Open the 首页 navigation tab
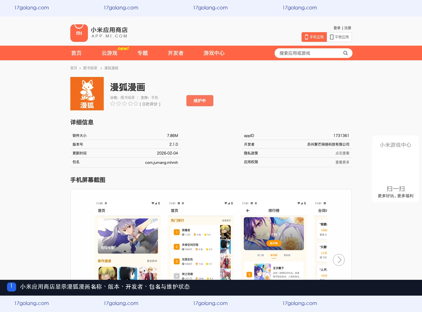 coord(76,53)
